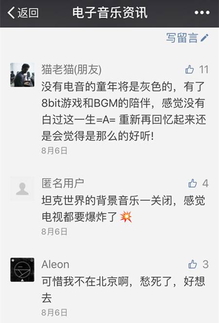Tap the like count 3
This screenshot has width=219, height=323.
[205, 264]
